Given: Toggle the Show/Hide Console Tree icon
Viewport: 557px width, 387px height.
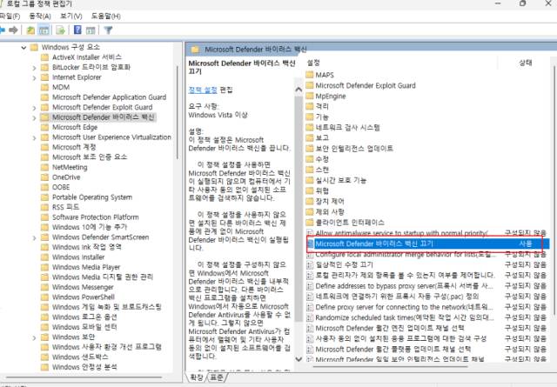Looking at the screenshot, I should point(44,30).
